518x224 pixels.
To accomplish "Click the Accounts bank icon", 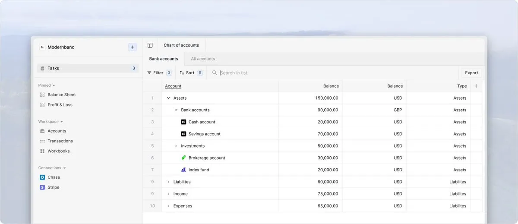I will [x=42, y=131].
